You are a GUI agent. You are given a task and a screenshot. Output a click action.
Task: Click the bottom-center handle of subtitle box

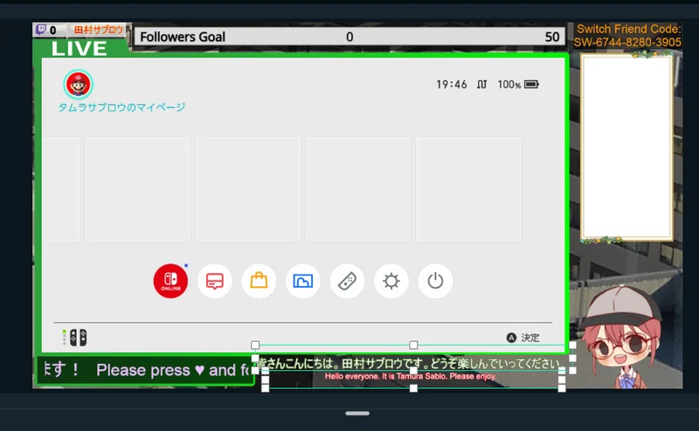(x=413, y=388)
